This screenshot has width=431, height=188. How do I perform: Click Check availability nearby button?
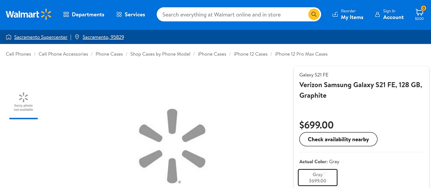pos(338,139)
